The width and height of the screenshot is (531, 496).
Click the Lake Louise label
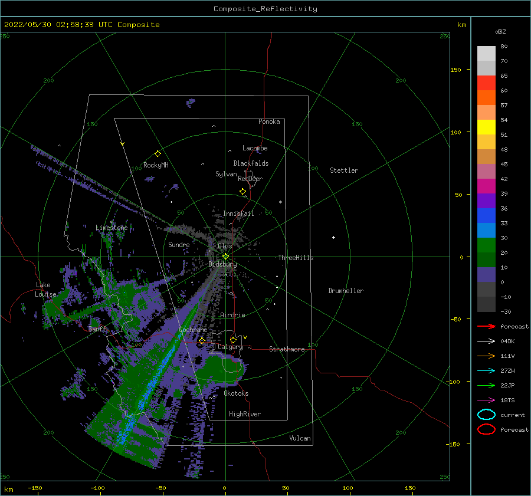45,290
